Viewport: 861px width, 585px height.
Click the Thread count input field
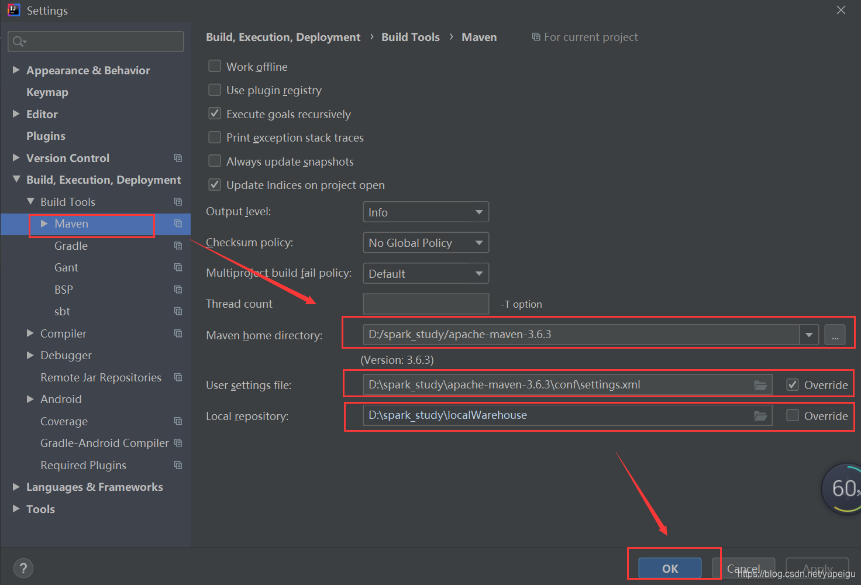click(426, 304)
